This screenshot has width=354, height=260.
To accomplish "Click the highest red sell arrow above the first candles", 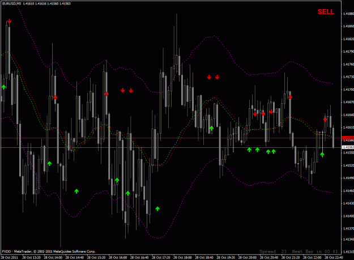I will (9, 21).
